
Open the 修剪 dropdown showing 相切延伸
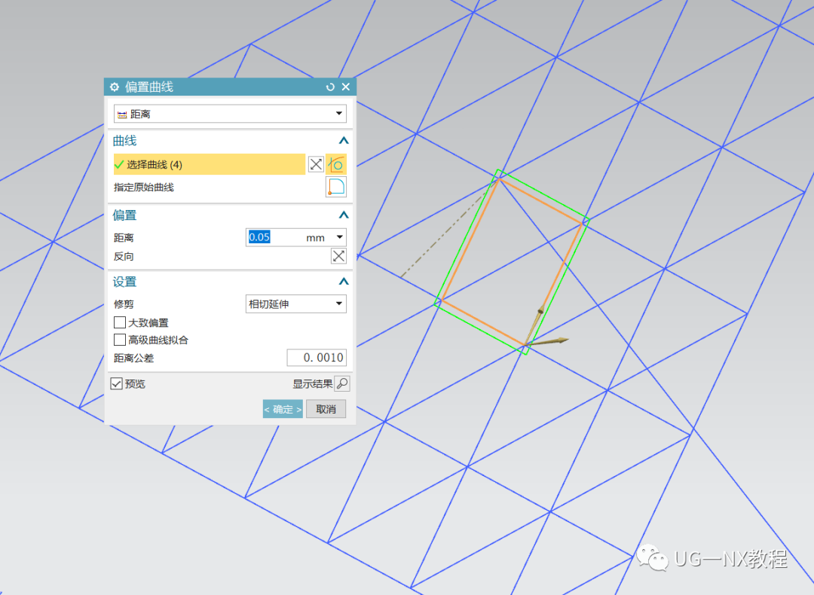point(340,304)
